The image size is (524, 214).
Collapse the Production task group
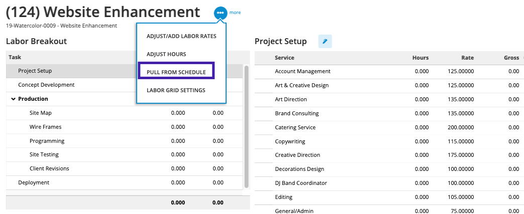click(13, 99)
